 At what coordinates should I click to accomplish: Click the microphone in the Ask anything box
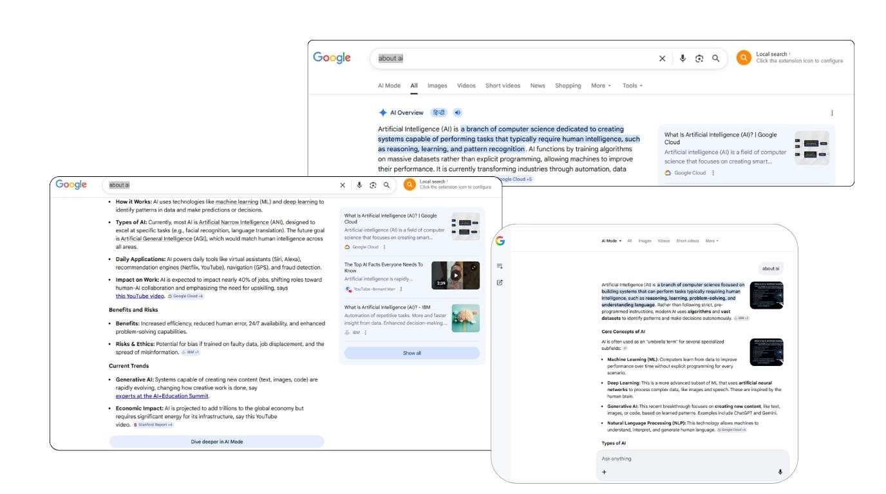780,472
